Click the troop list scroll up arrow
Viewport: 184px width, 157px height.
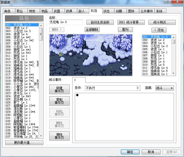pos(41,26)
